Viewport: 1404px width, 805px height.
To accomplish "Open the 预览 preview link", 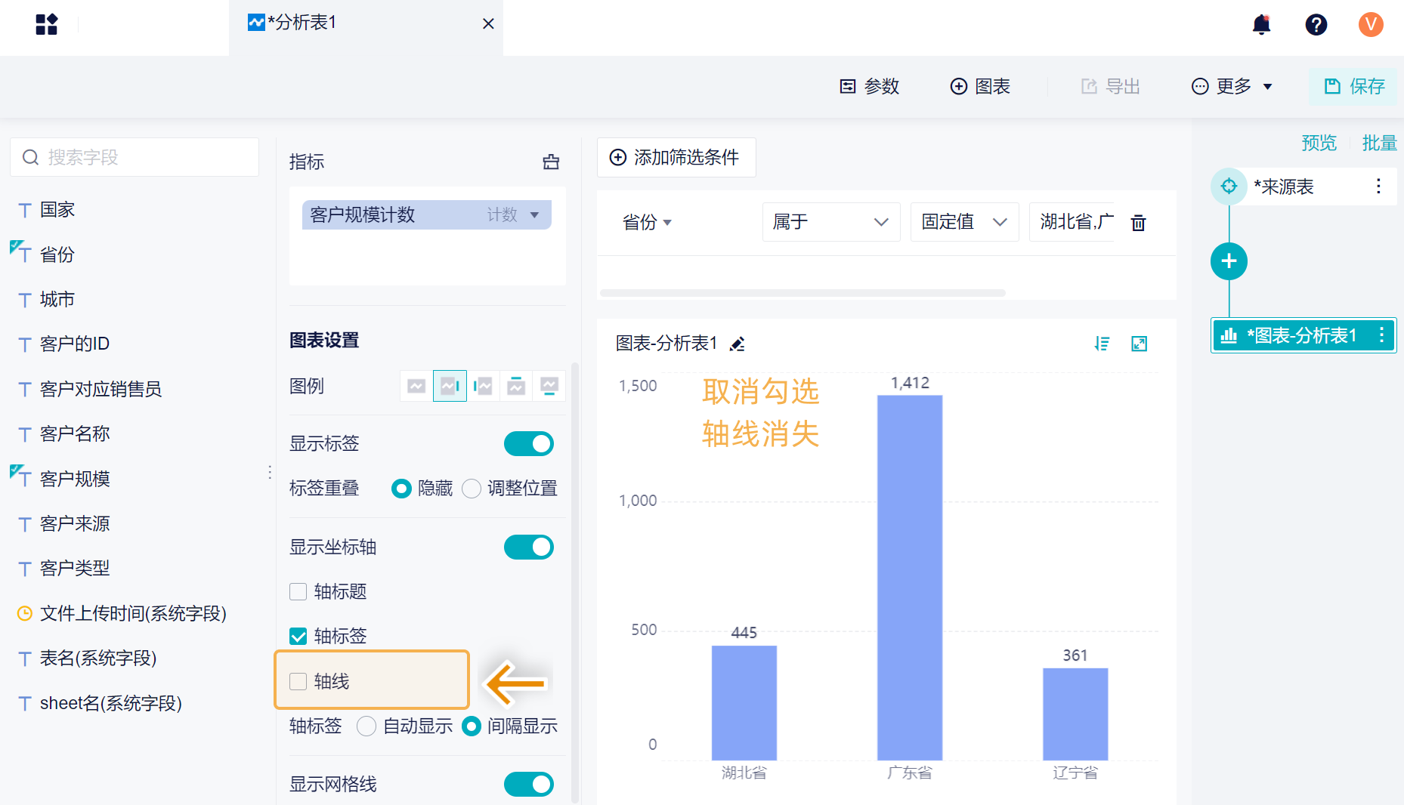I will coord(1319,143).
